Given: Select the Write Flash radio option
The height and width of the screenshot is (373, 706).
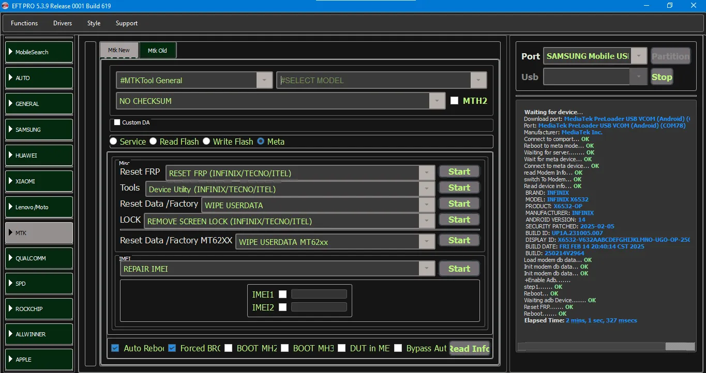Looking at the screenshot, I should [x=206, y=142].
